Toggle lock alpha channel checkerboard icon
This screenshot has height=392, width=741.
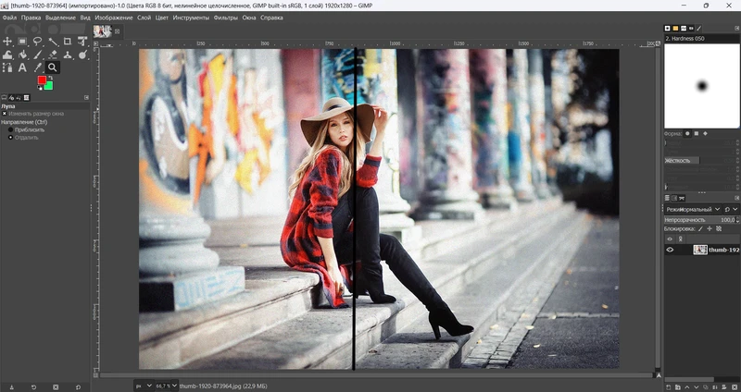719,228
